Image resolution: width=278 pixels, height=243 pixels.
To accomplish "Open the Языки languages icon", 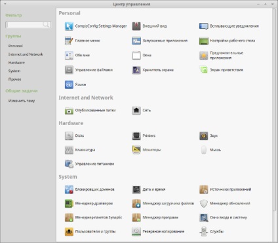I will (x=69, y=84).
